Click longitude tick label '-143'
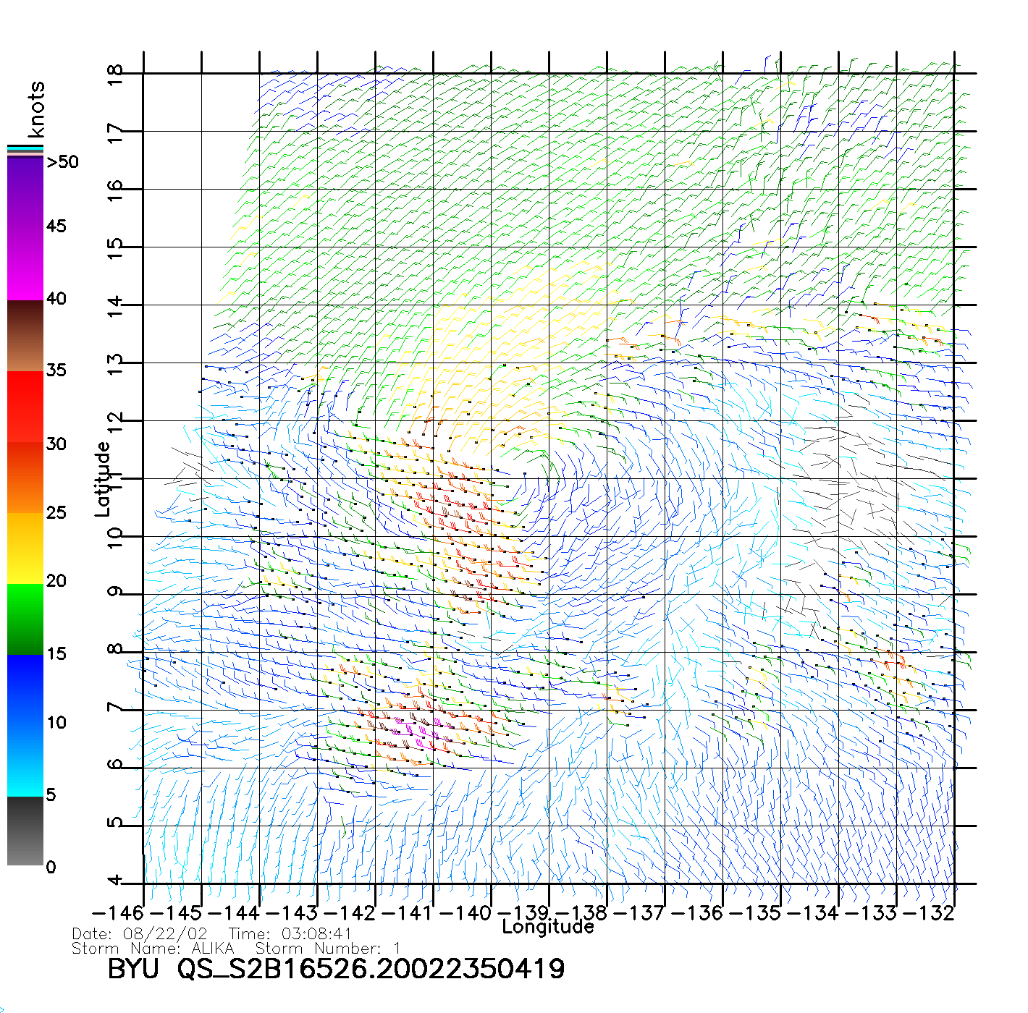This screenshot has height=1013, width=1028. pyautogui.click(x=292, y=912)
